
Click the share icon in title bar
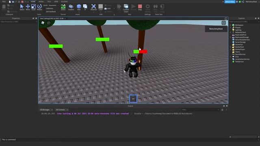pyautogui.click(x=243, y=2)
